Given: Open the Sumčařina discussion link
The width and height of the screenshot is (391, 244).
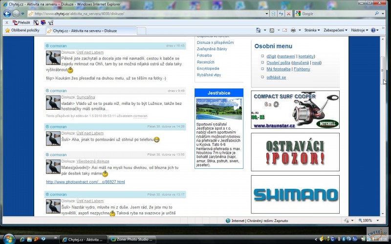Looking at the screenshot, I should point(86,97).
